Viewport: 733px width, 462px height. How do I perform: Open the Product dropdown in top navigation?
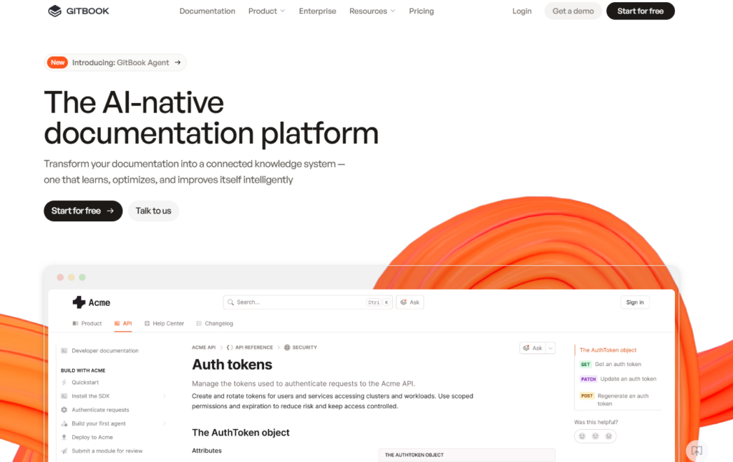click(266, 11)
